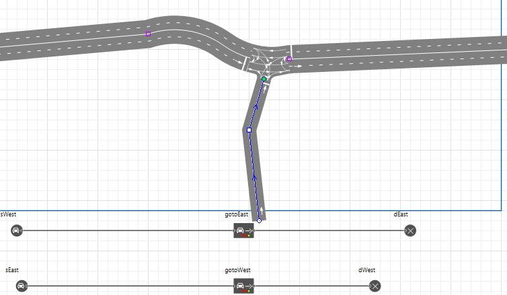Click the white circle road end handle

(x=260, y=220)
